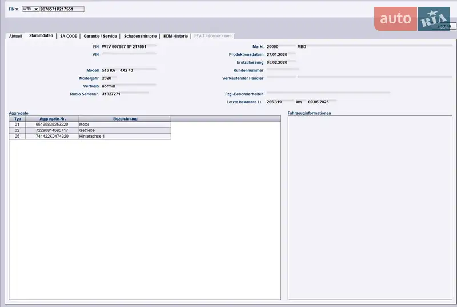457x307 pixels.
Task: Click aggregate number 65195835253220
Action: point(52,124)
